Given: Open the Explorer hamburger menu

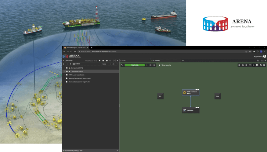Looking at the screenshot, I should (117, 60).
